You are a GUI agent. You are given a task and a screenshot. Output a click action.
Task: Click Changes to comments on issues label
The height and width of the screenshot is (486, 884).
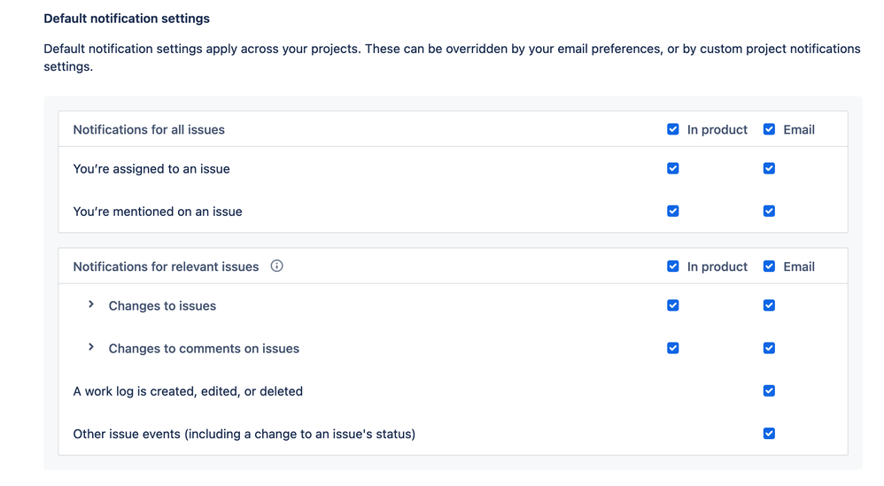204,349
